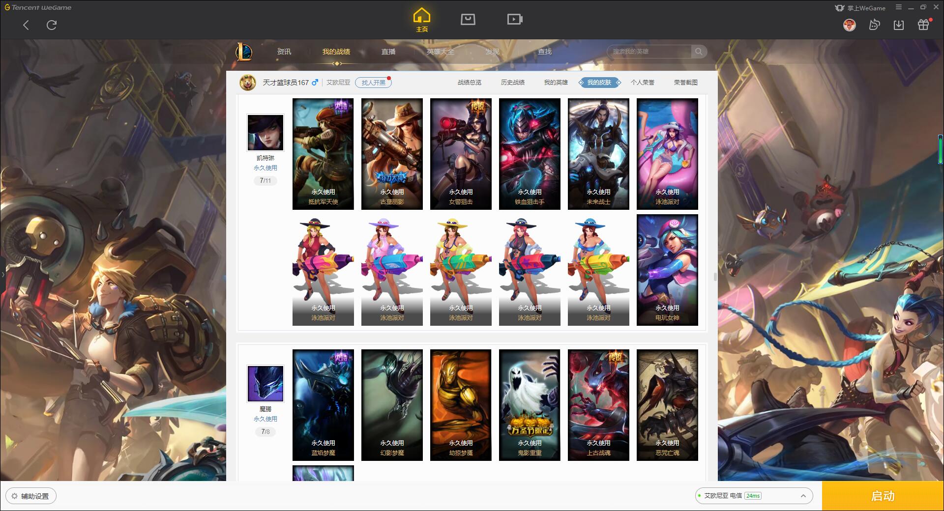
Task: Switch to 荣誉截图 sub-tab
Action: 686,83
